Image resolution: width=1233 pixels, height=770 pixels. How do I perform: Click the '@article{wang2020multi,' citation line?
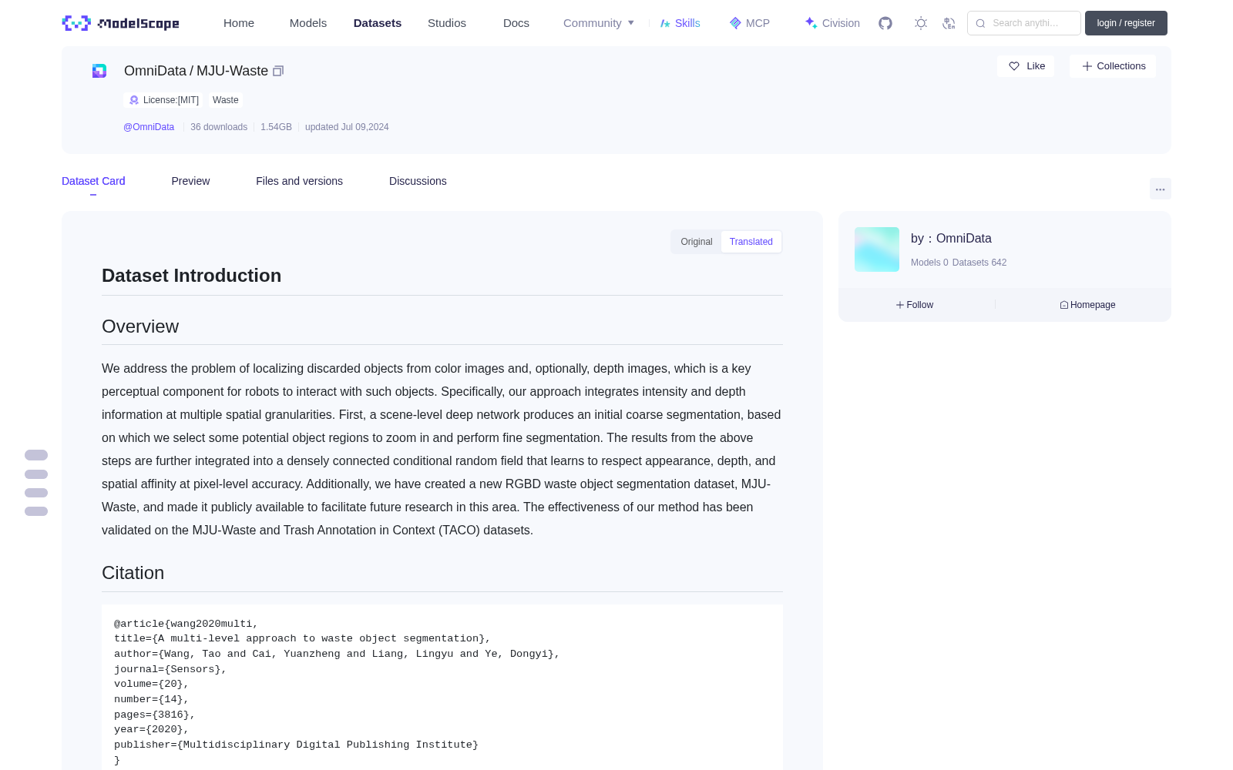(186, 624)
